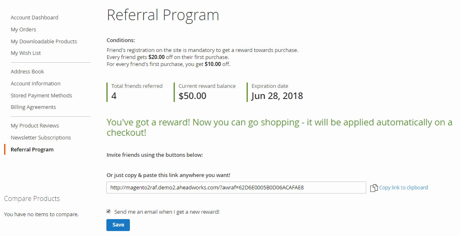
Task: Click the Total friends referred count
Action: [114, 96]
